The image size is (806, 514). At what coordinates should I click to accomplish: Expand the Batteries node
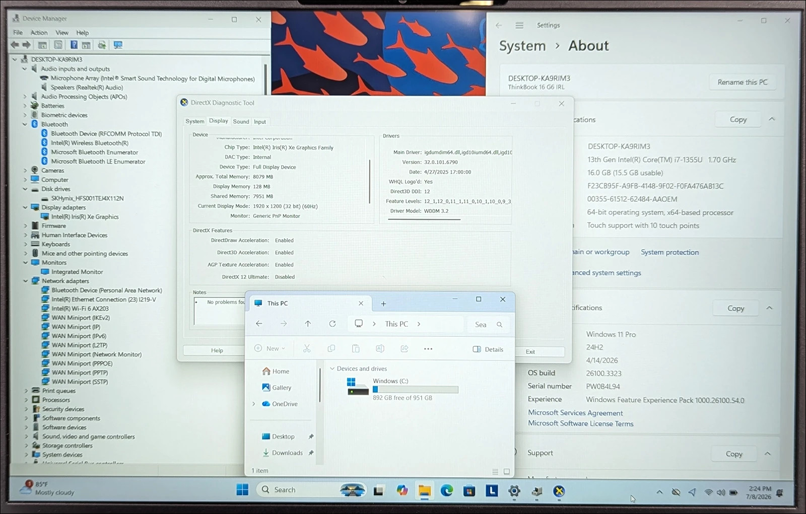25,106
